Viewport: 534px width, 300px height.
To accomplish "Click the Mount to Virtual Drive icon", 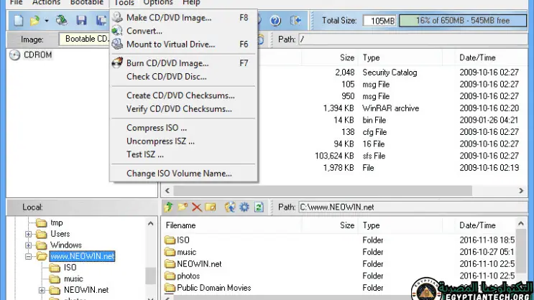I will point(117,44).
